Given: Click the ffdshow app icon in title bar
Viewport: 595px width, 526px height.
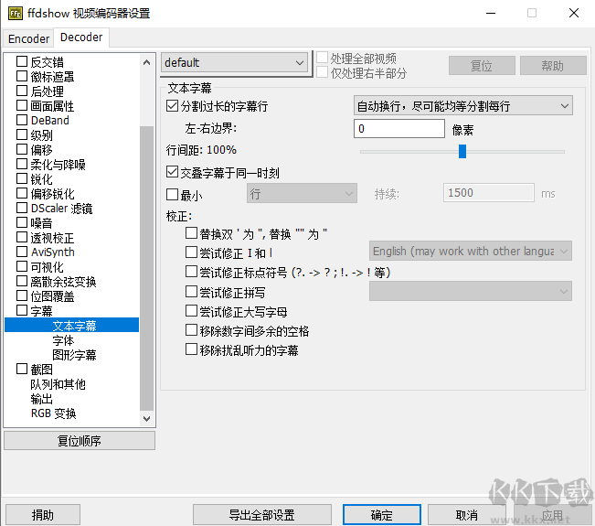Looking at the screenshot, I should pyautogui.click(x=16, y=14).
